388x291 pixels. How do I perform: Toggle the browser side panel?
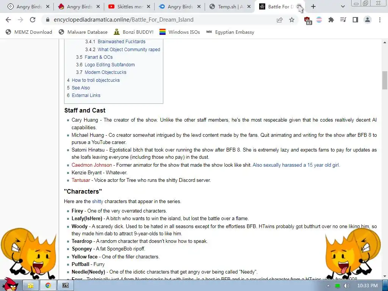355,20
